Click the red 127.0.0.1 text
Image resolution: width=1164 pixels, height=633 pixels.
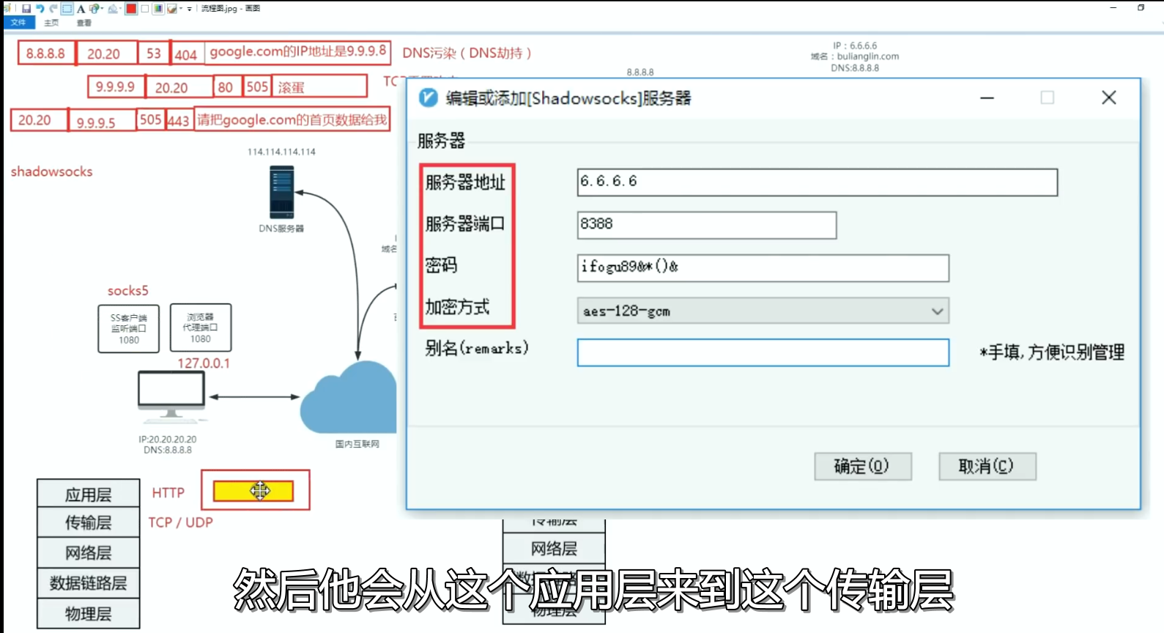click(204, 363)
